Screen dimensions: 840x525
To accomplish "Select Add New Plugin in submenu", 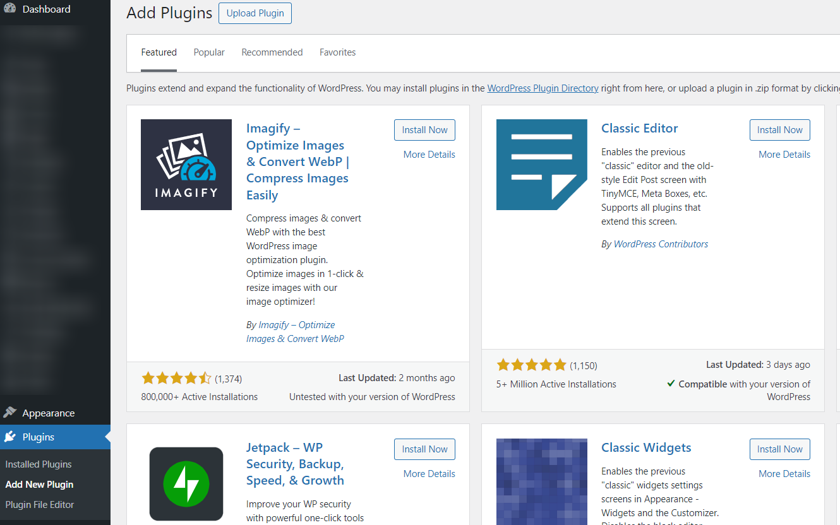I will tap(39, 485).
